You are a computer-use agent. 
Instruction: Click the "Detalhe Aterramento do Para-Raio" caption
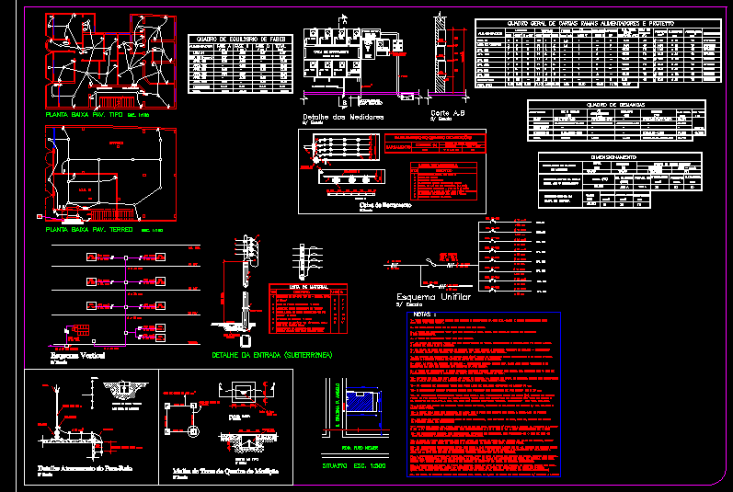coord(86,468)
